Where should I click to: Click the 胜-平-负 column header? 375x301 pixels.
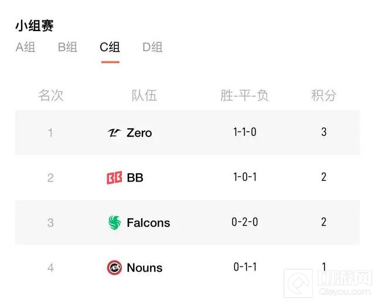click(244, 95)
